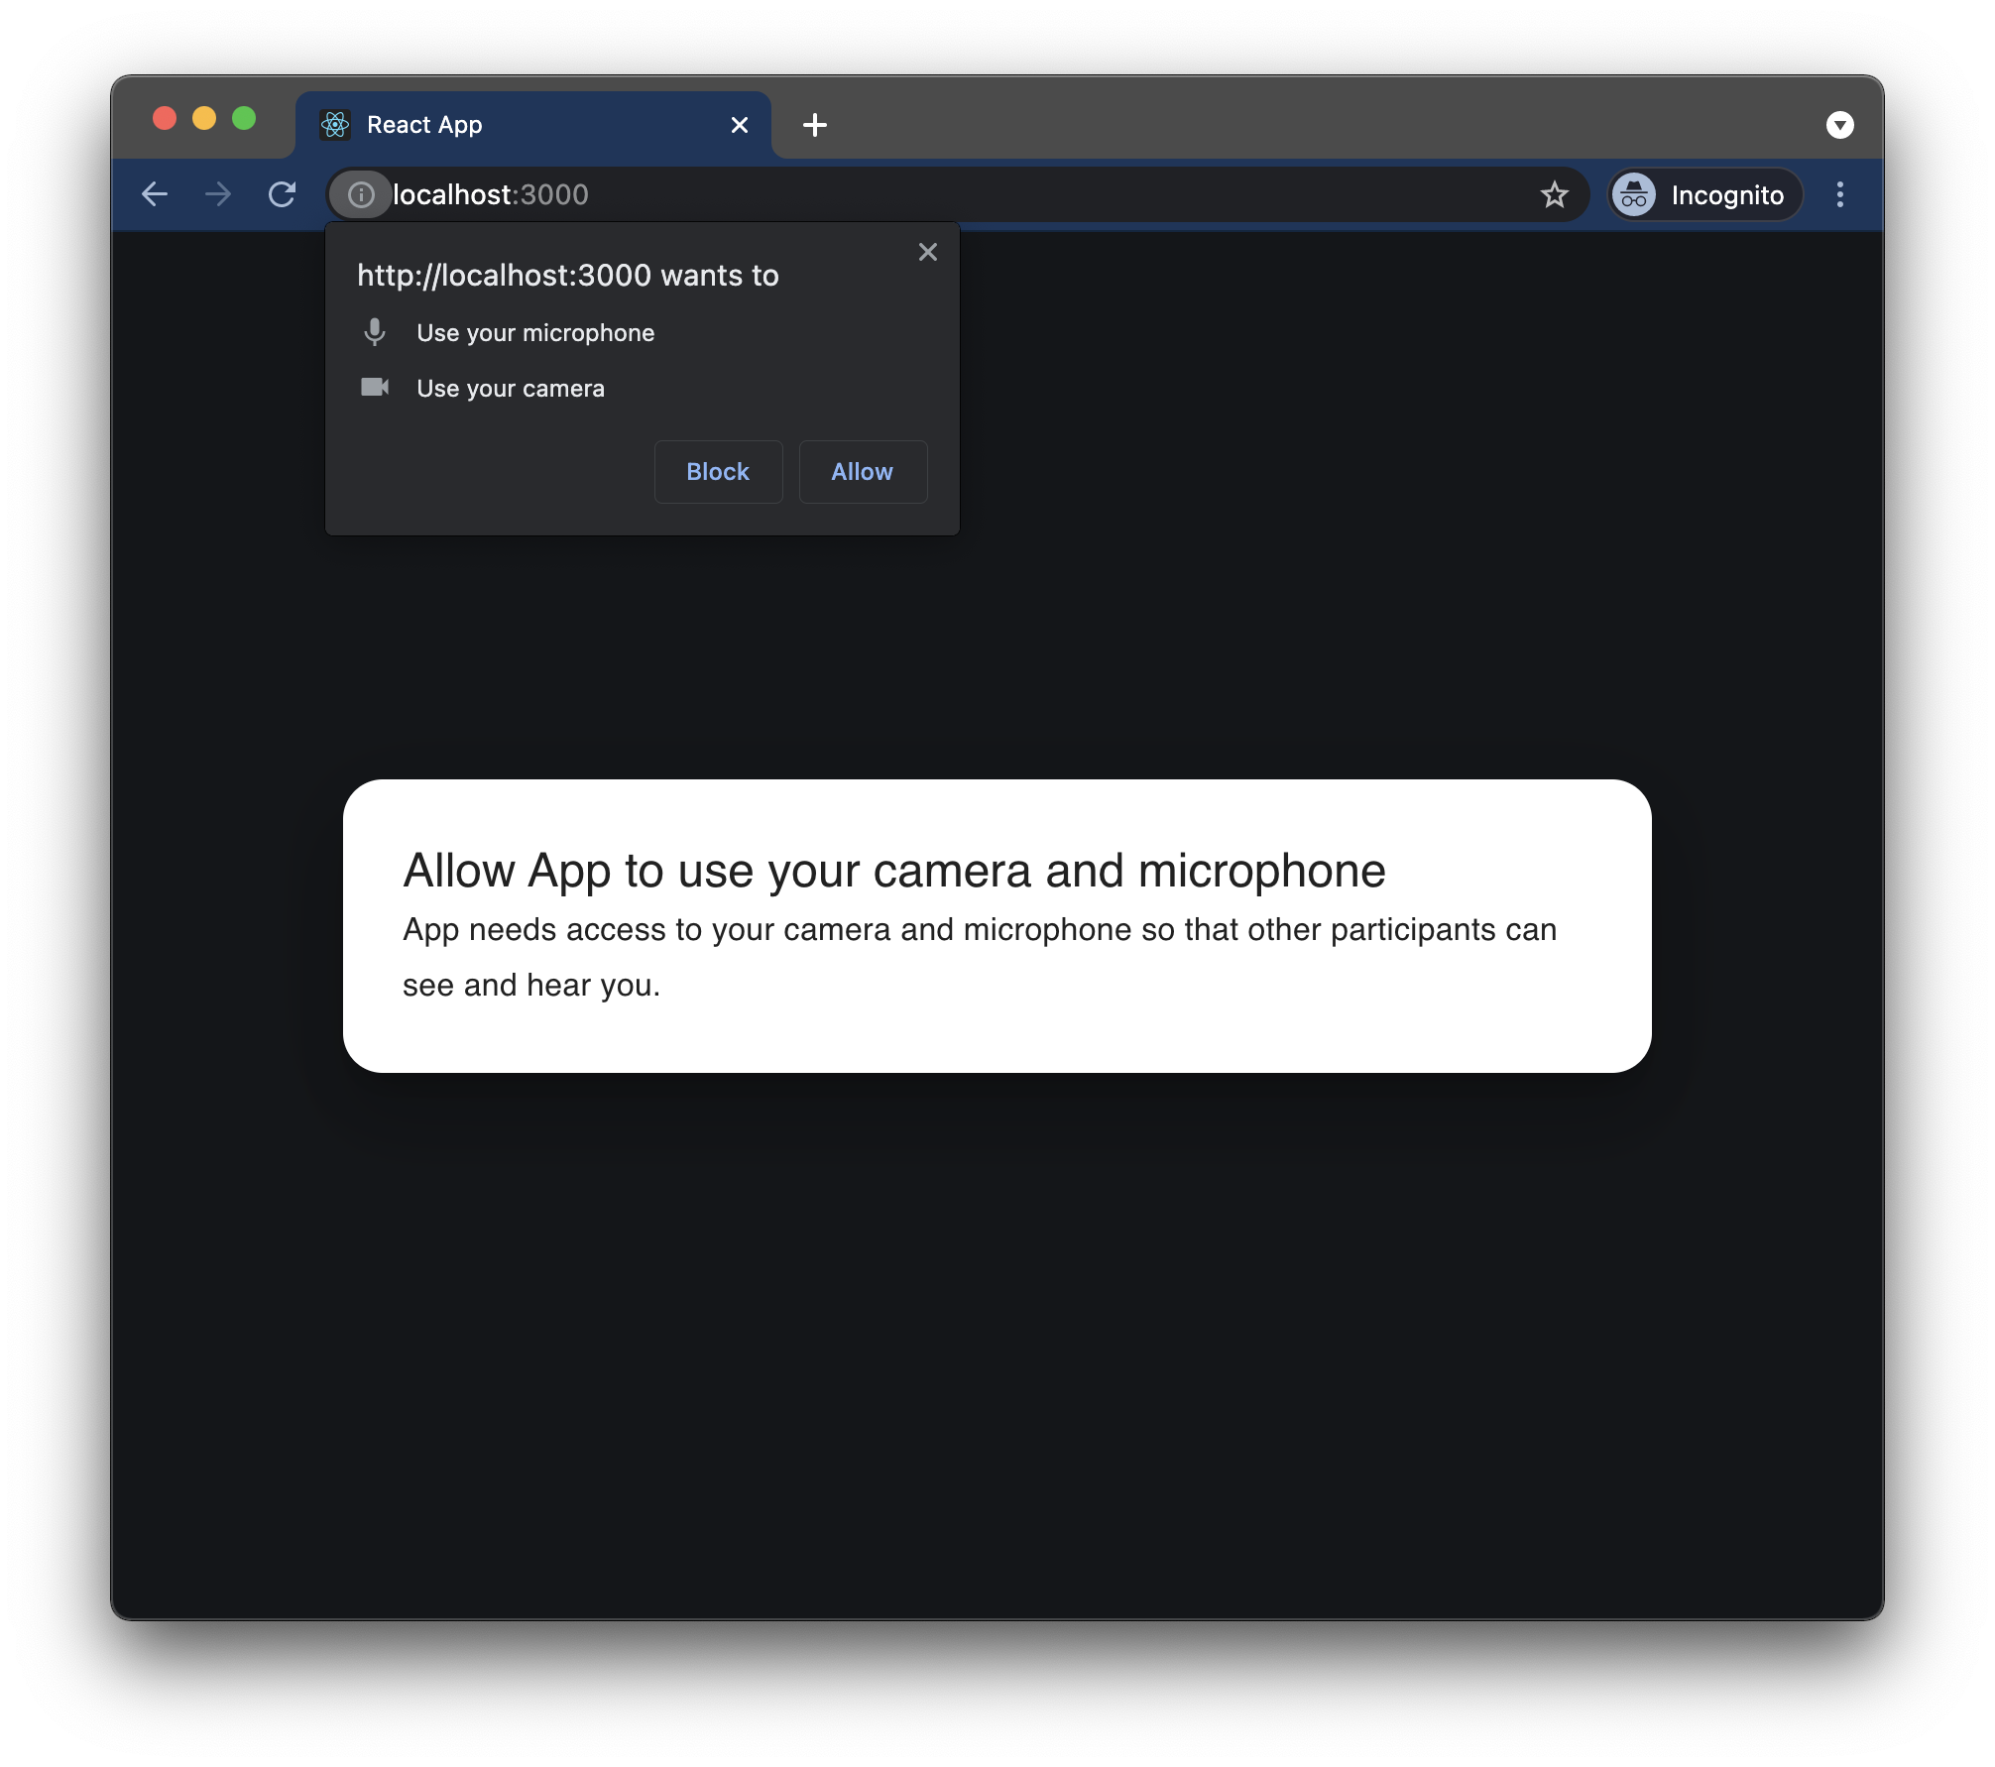This screenshot has height=1767, width=1995.
Task: Click the back navigation arrow
Action: pos(155,194)
